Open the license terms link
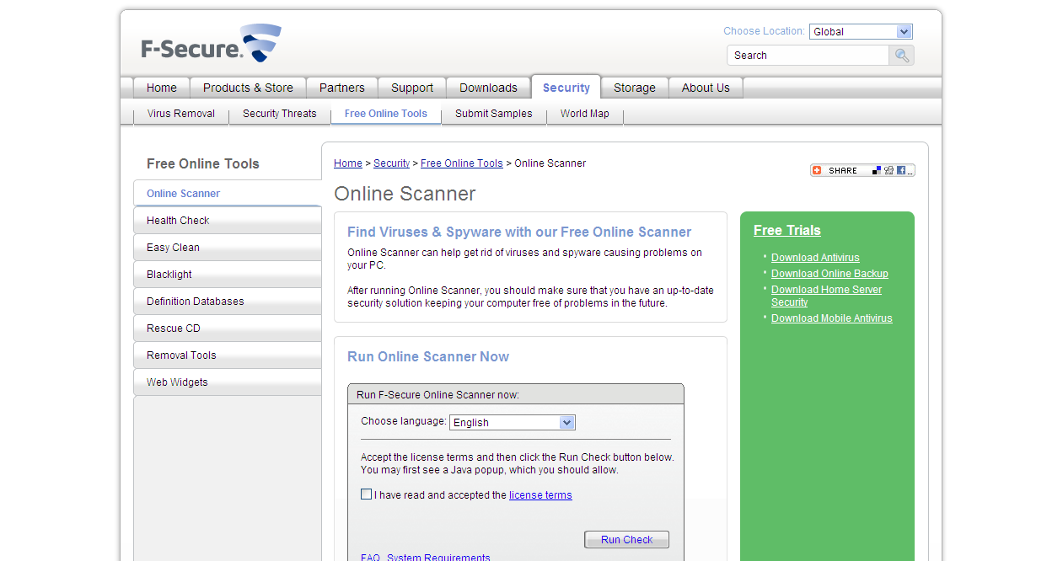1063x561 pixels. tap(540, 495)
